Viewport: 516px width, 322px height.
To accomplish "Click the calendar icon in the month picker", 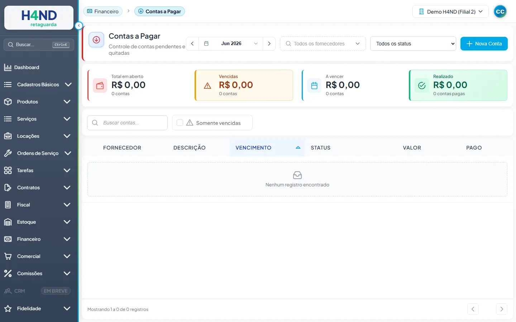I will [x=206, y=44].
